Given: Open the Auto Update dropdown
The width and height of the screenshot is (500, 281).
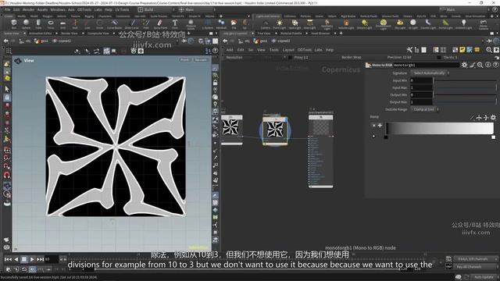Looking at the screenshot, I should pos(484,278).
